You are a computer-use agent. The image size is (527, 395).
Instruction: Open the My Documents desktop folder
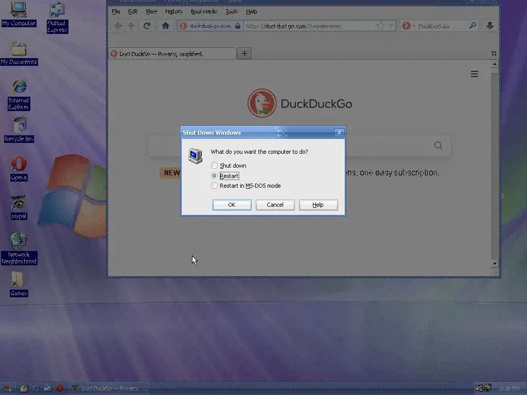19,53
